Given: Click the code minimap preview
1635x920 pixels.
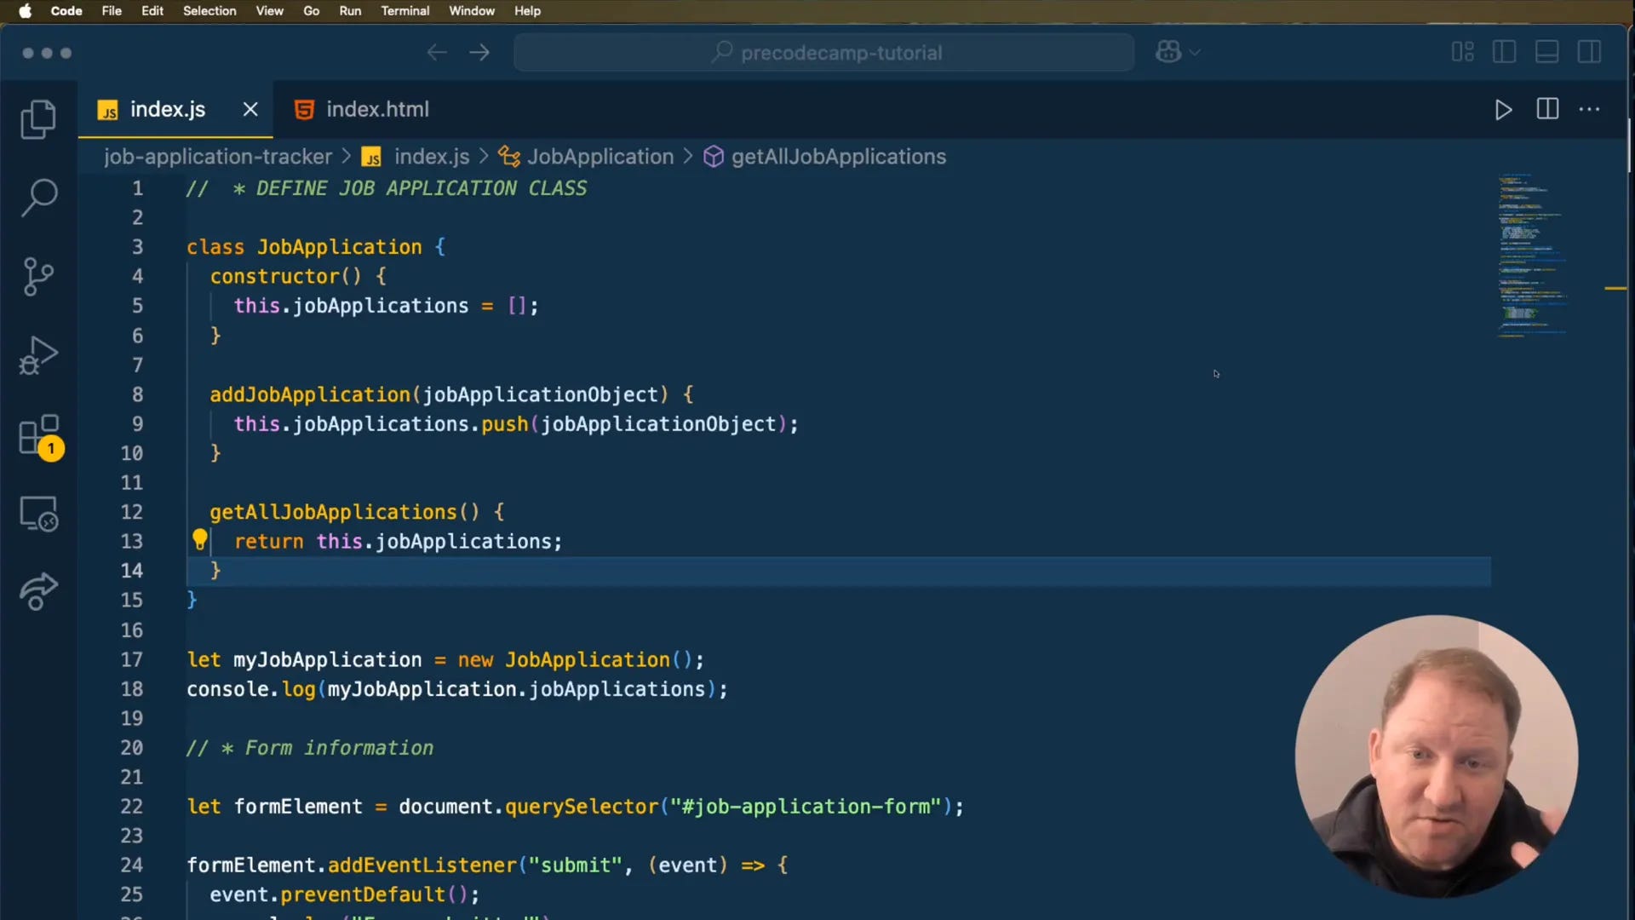Looking at the screenshot, I should tap(1533, 256).
